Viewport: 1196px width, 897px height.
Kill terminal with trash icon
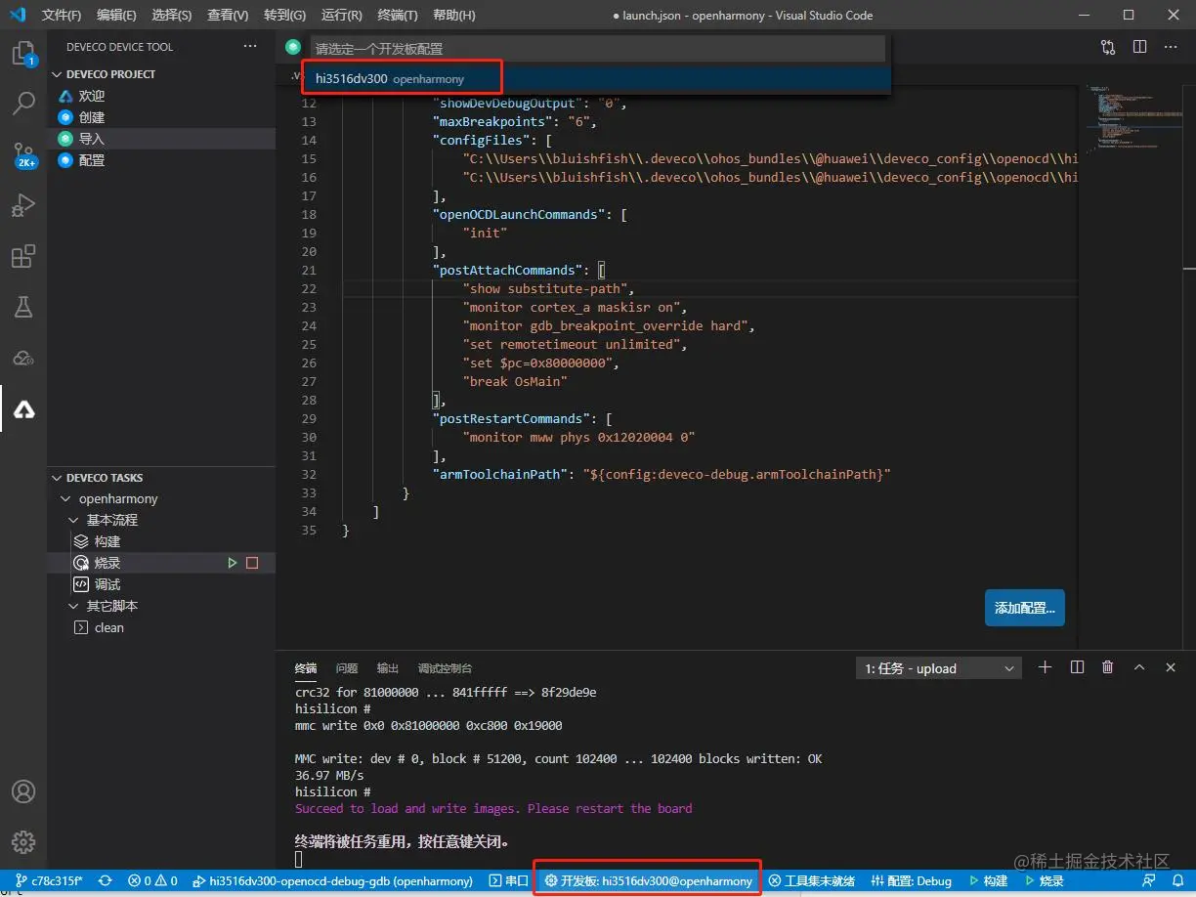pyautogui.click(x=1108, y=667)
